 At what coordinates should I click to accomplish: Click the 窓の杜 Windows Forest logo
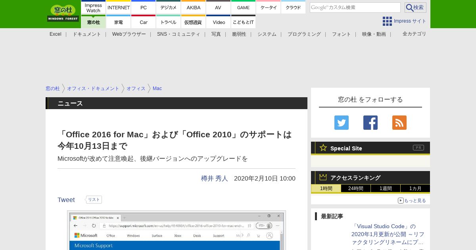[63, 13]
